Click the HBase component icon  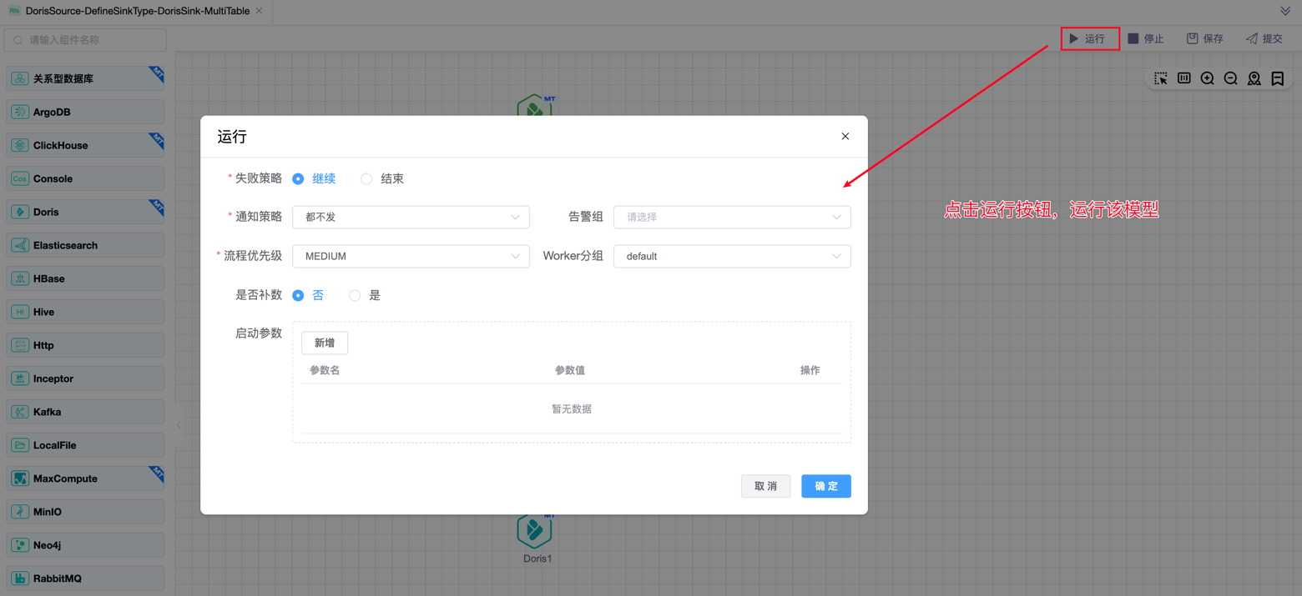(20, 278)
